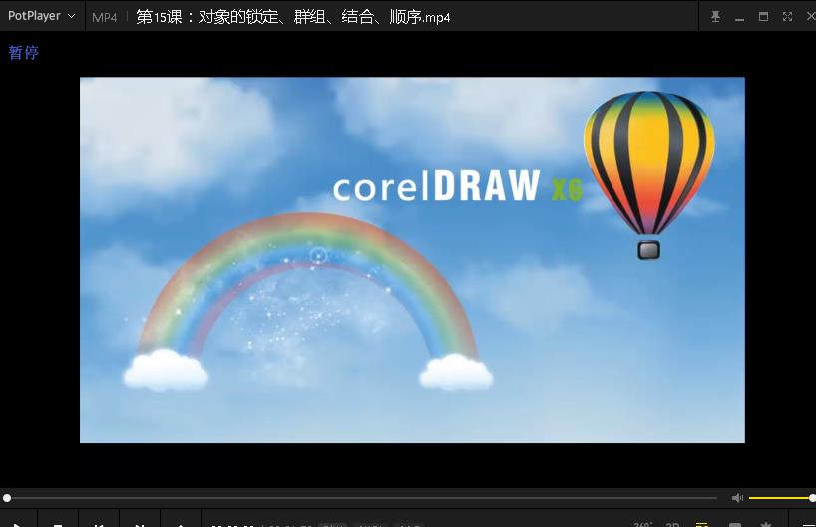This screenshot has width=816, height=527.
Task: Switch to fullscreen with the arrows icon
Action: pyautogui.click(x=787, y=17)
